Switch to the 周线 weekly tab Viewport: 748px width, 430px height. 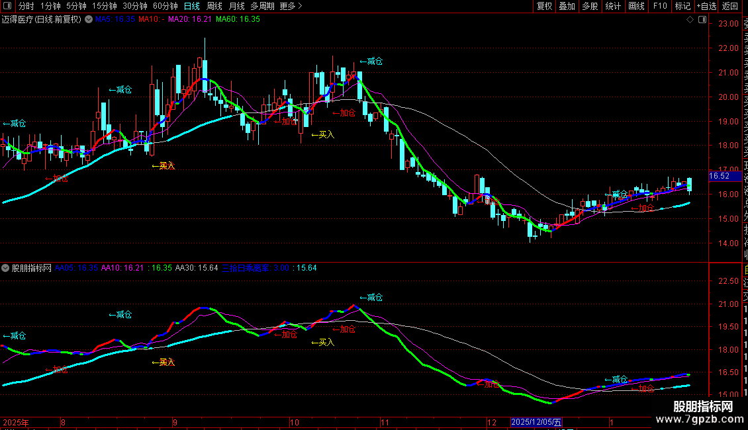[214, 6]
